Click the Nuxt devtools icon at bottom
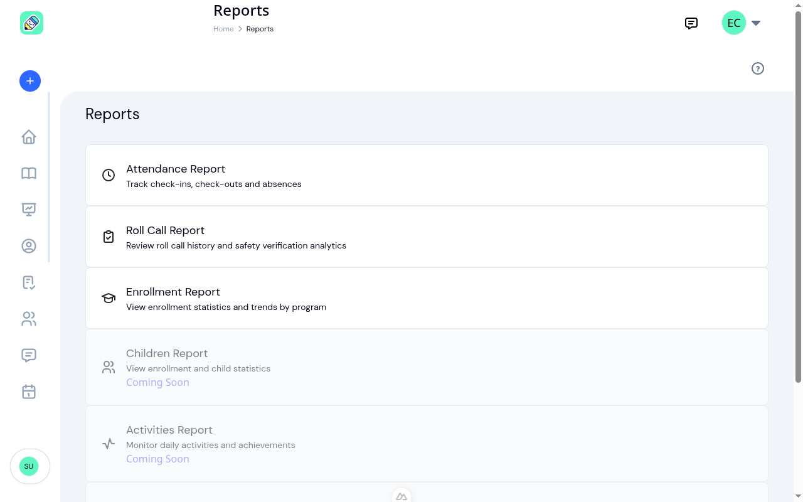 point(401,496)
